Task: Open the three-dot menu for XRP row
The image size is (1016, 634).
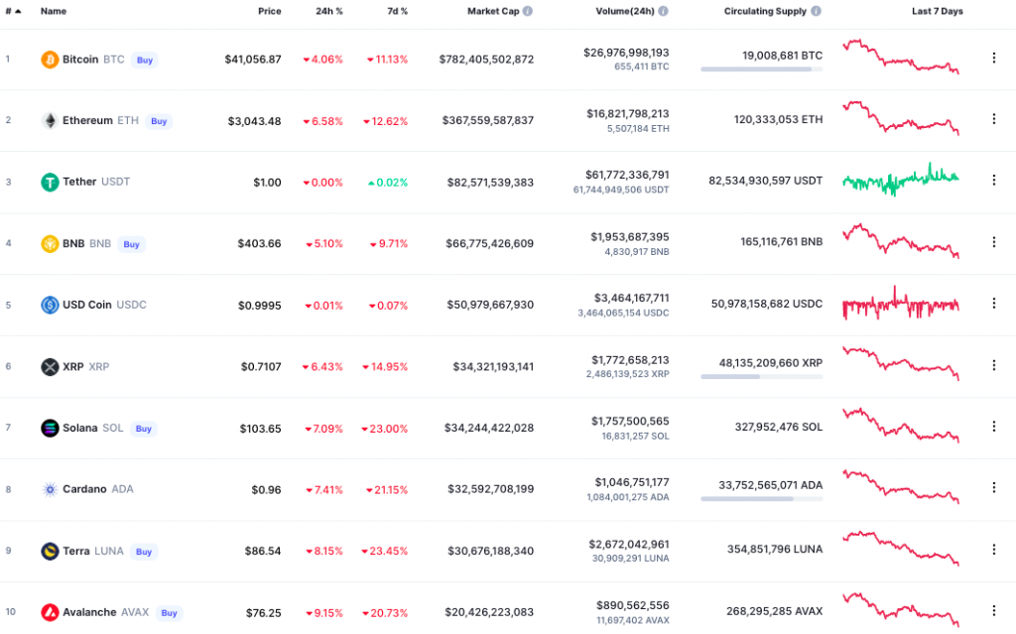Action: (x=993, y=366)
